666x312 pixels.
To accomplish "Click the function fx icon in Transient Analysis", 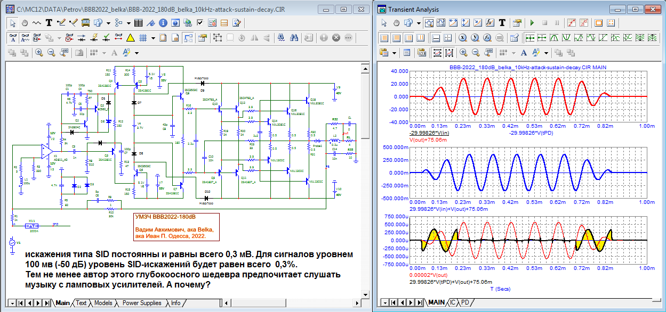I will pos(490,23).
